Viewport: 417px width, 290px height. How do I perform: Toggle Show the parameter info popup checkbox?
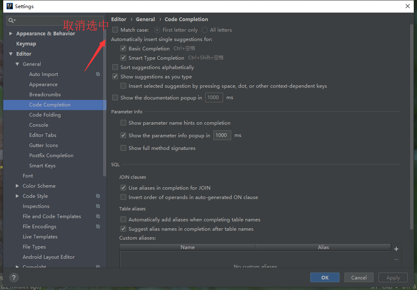(x=123, y=135)
